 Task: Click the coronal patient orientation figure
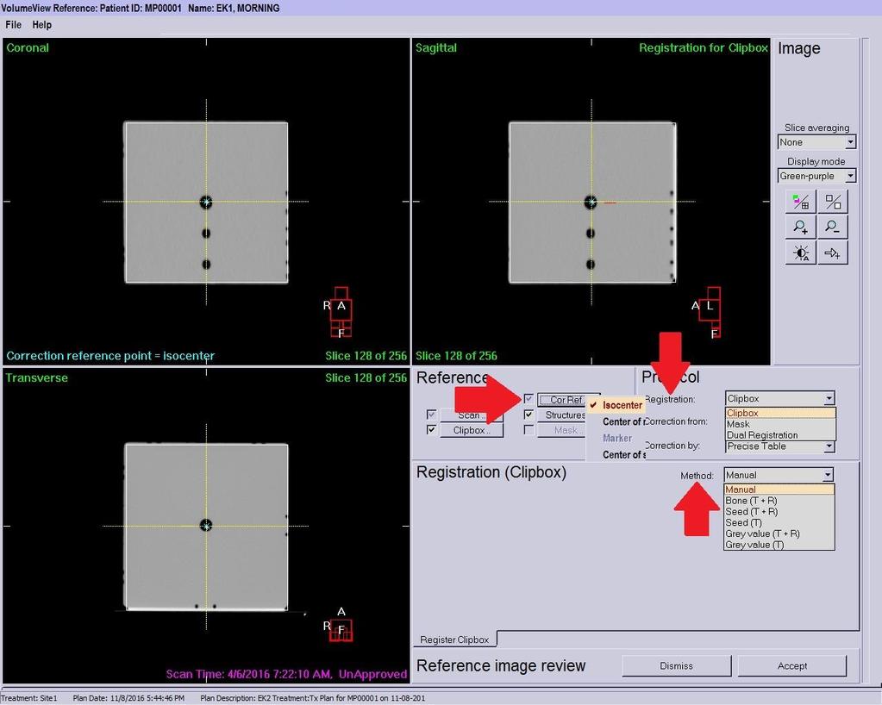(341, 312)
